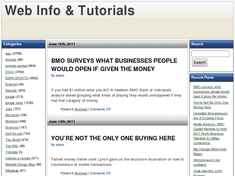235x176 pixels.
Task: Open the DIGG category
Action: [9, 72]
